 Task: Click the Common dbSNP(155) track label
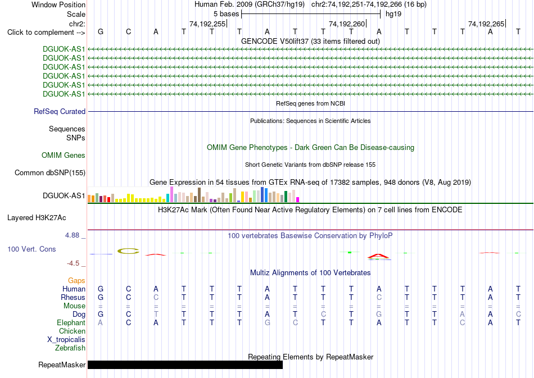point(50,173)
